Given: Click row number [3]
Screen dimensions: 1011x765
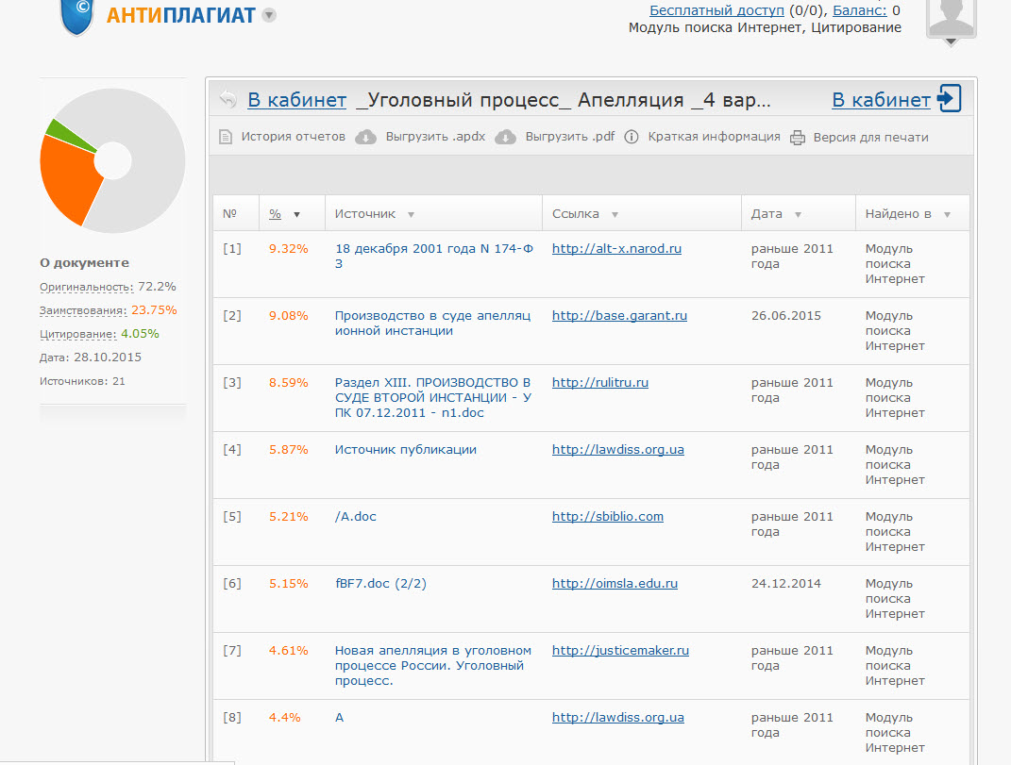Looking at the screenshot, I should click(x=232, y=383).
